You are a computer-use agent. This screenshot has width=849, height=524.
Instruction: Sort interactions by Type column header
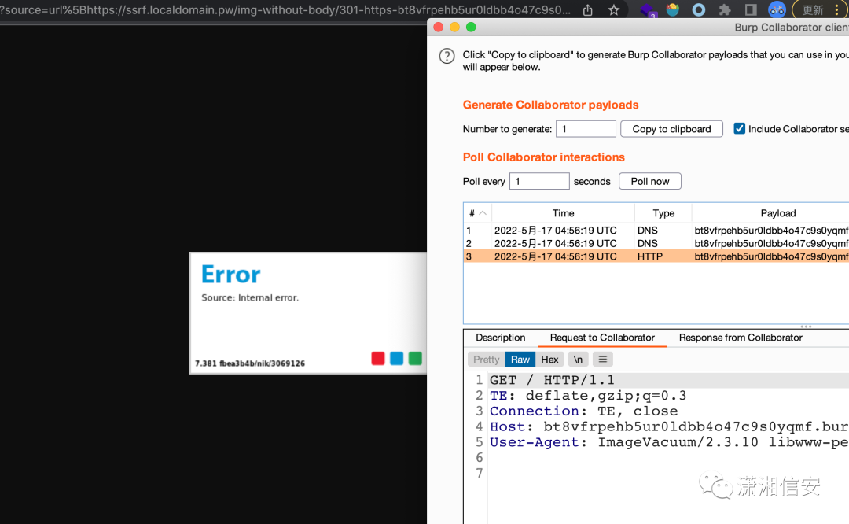pos(663,213)
